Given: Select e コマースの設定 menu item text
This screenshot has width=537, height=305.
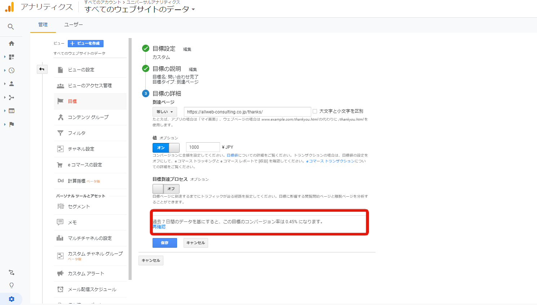Looking at the screenshot, I should point(85,165).
